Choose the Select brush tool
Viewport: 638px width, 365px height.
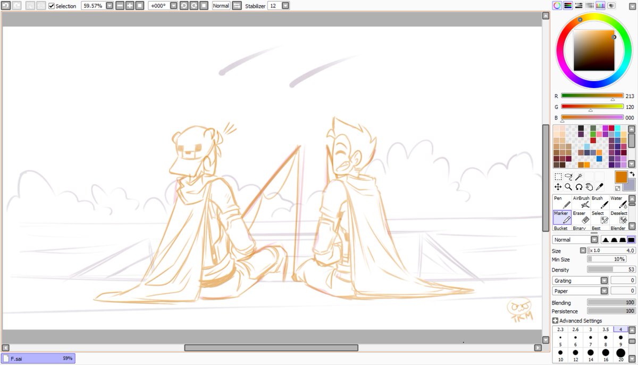[600, 217]
